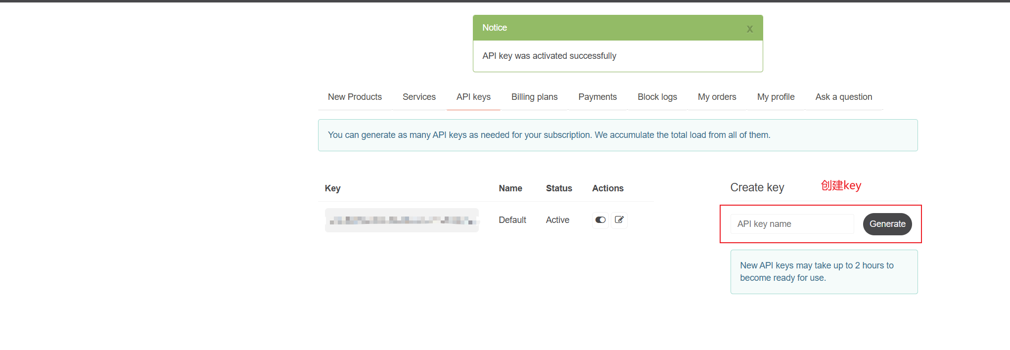Open My orders tab

point(717,97)
